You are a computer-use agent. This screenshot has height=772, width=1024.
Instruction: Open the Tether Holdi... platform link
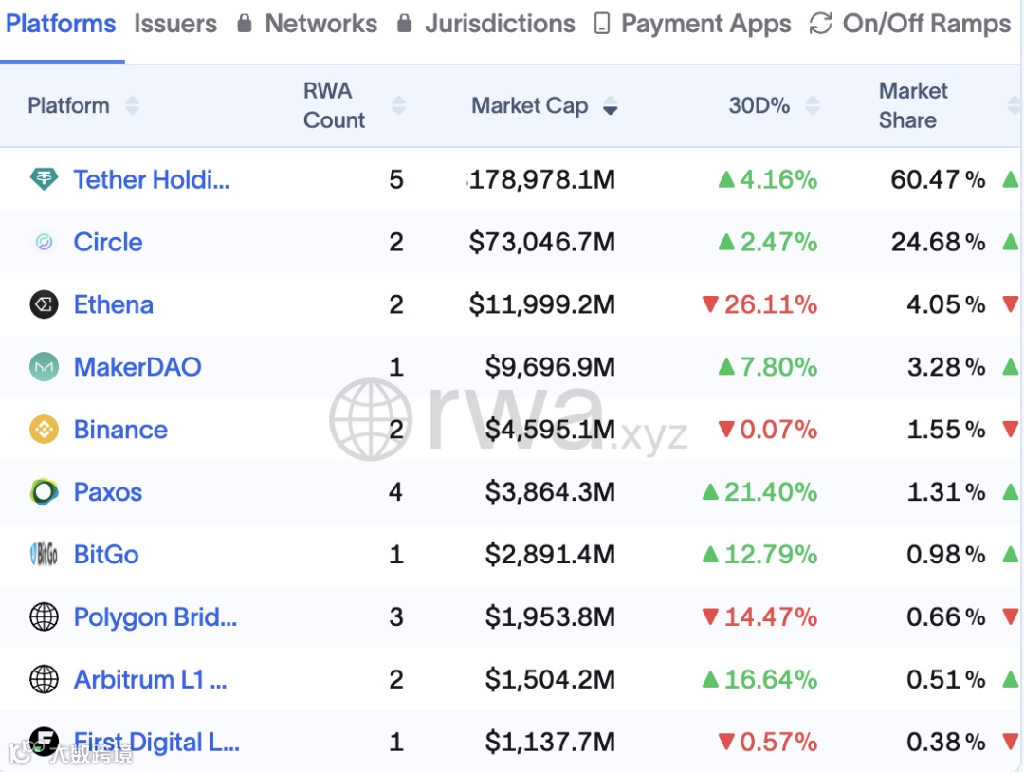152,179
